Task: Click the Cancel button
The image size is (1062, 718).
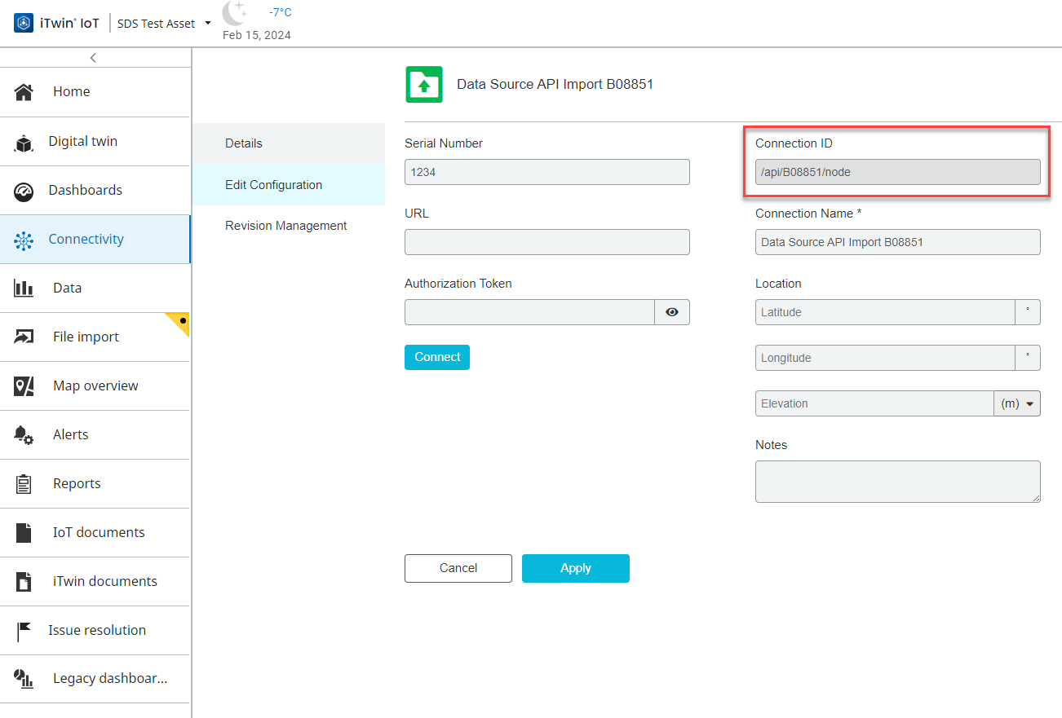Action: click(x=458, y=568)
